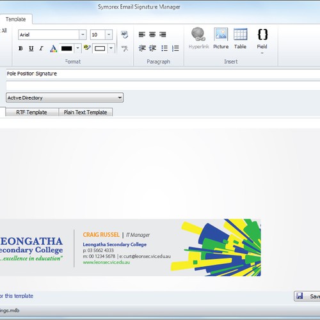Click the Font Color icon
The image size is (320, 320).
[x=53, y=49]
